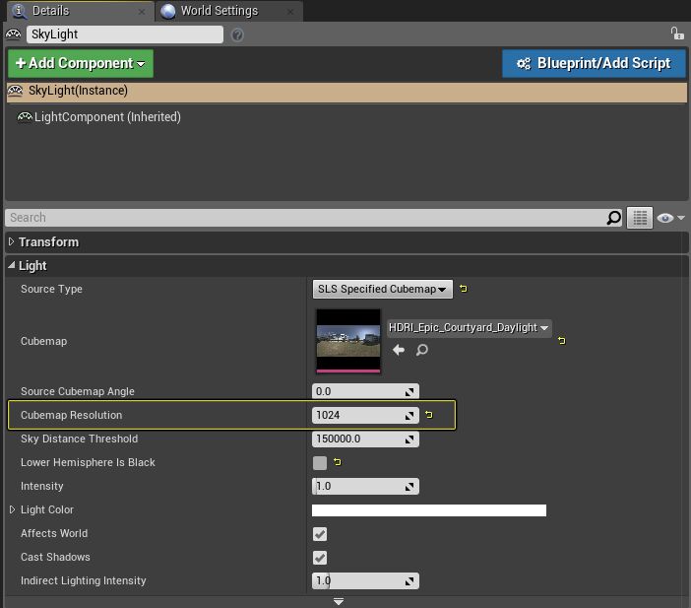Disable the Cast Shadows checkbox
The image size is (691, 608).
point(320,558)
